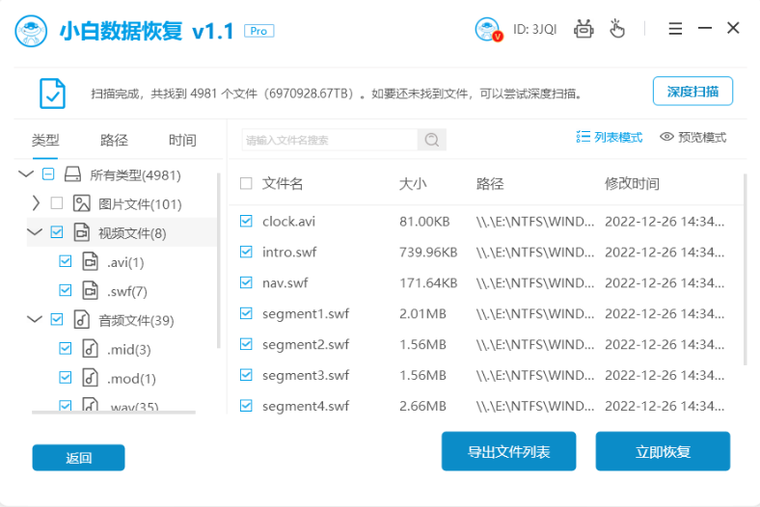Toggle the 图片文件 checkbox

(x=56, y=203)
